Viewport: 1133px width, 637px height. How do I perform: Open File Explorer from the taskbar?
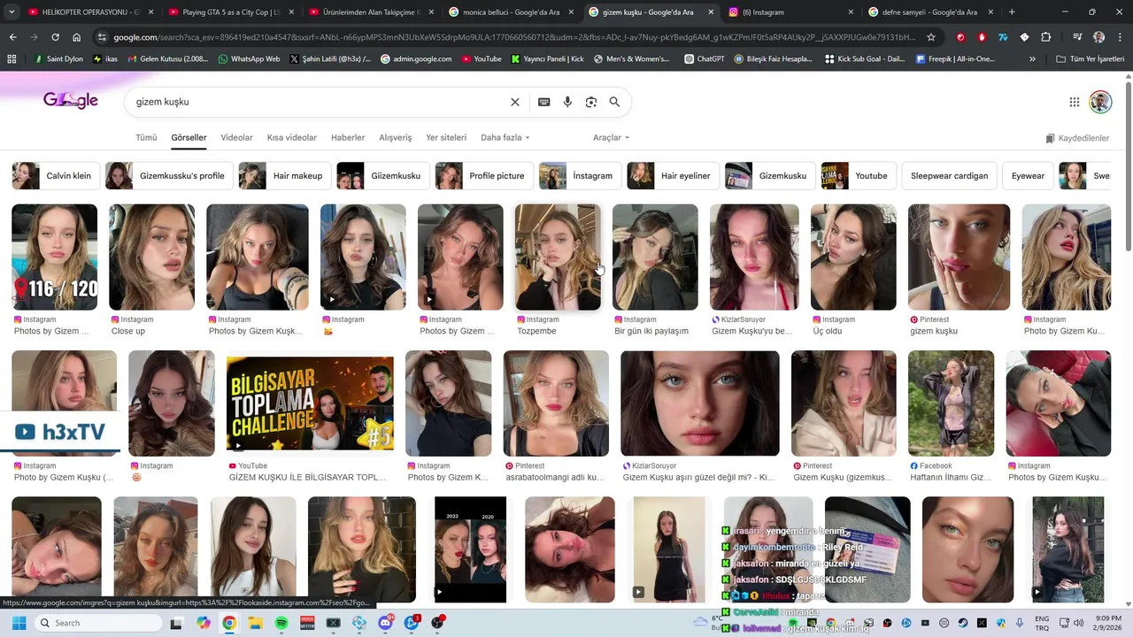click(x=255, y=623)
